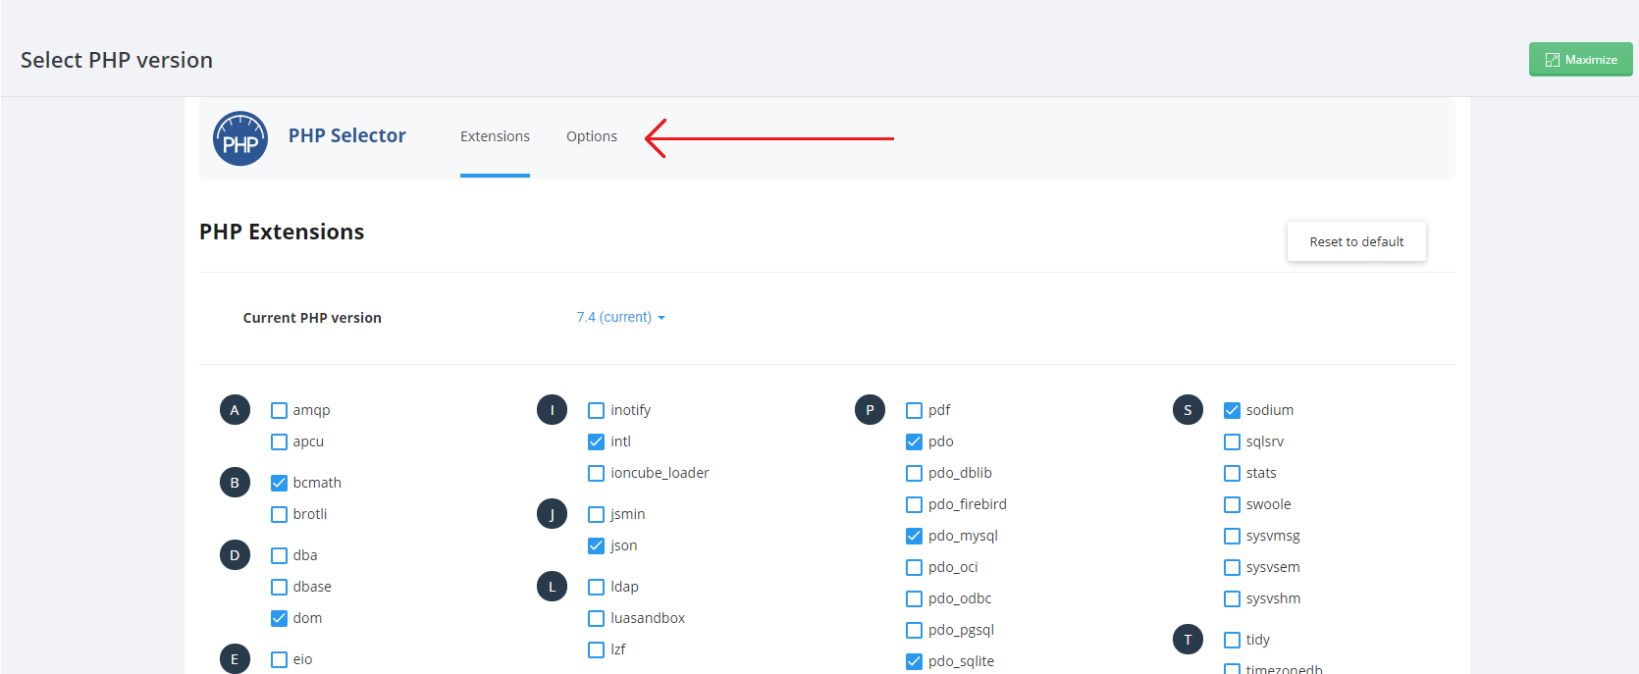Viewport: 1639px width, 674px height.
Task: Click the PHP Selector title text
Action: (346, 135)
